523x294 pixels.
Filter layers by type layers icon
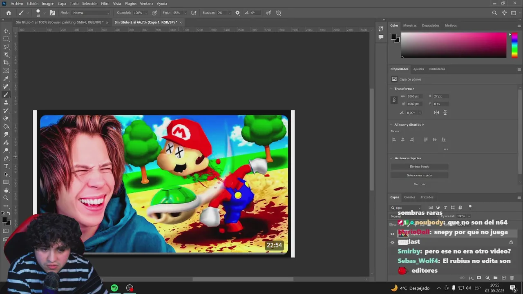tap(445, 207)
